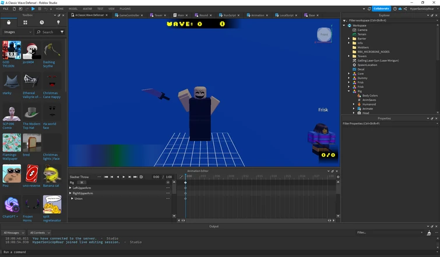Open the All Messages output filter
Image resolution: width=440 pixels, height=257 pixels.
coord(14,233)
